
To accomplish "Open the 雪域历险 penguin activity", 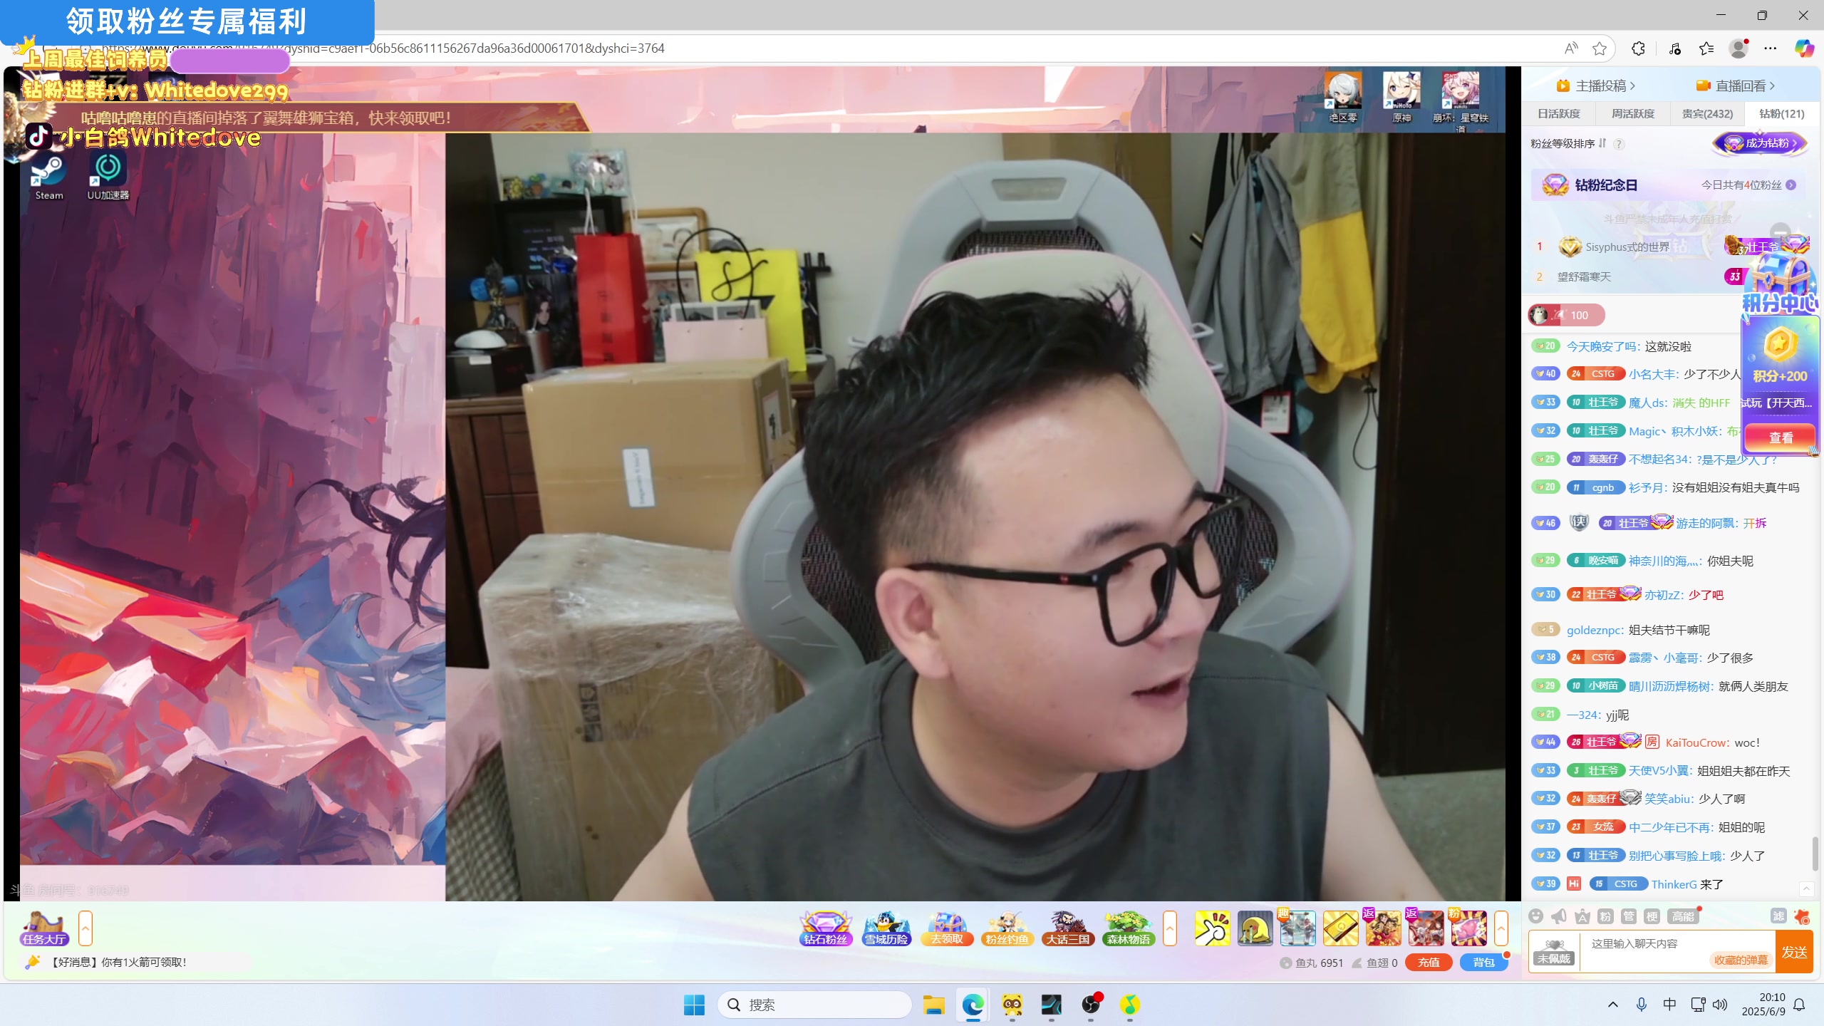I will point(886,928).
